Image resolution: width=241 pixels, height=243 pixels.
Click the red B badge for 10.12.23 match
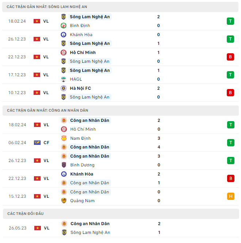230,93
